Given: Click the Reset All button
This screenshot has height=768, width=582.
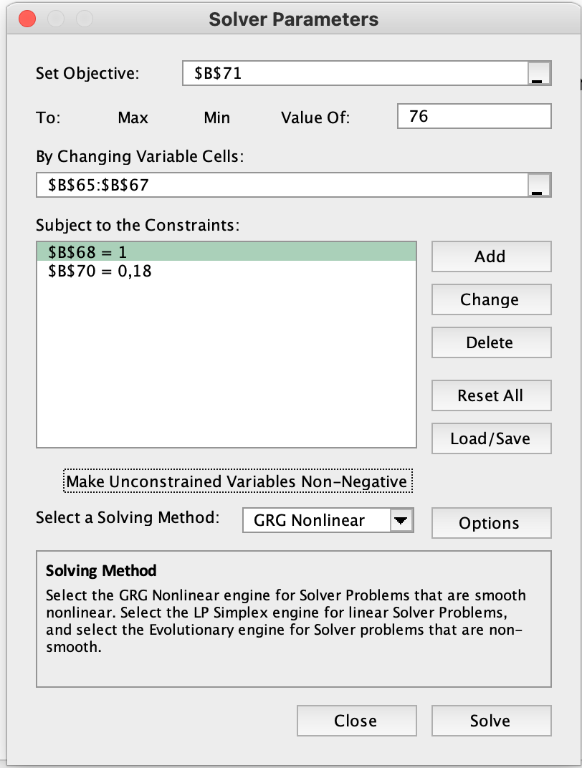Looking at the screenshot, I should 492,395.
